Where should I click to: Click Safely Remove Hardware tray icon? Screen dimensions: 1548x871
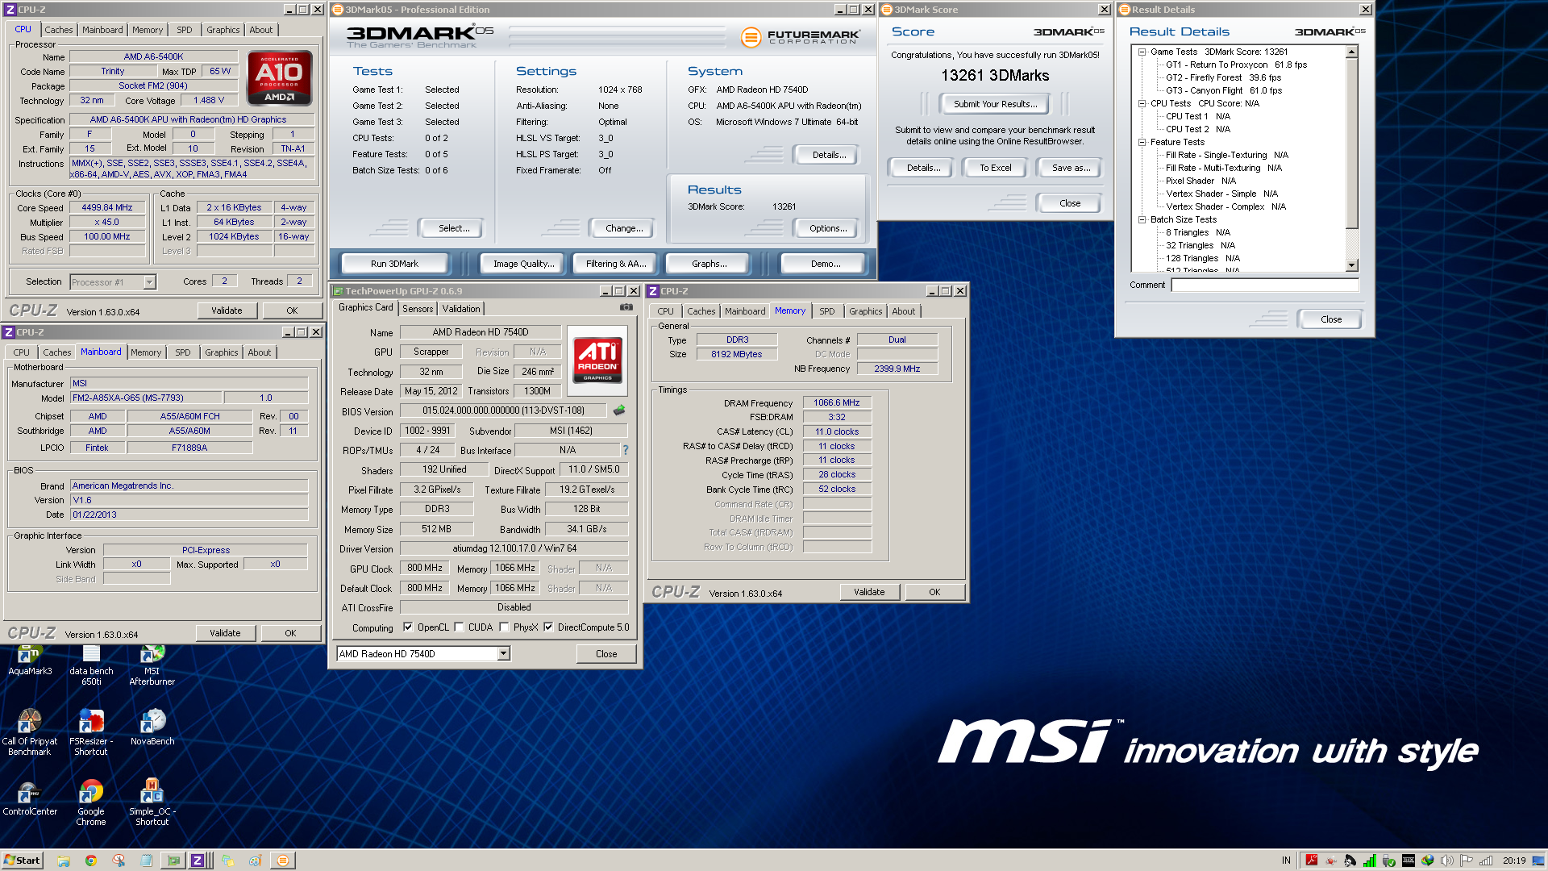(x=1389, y=861)
